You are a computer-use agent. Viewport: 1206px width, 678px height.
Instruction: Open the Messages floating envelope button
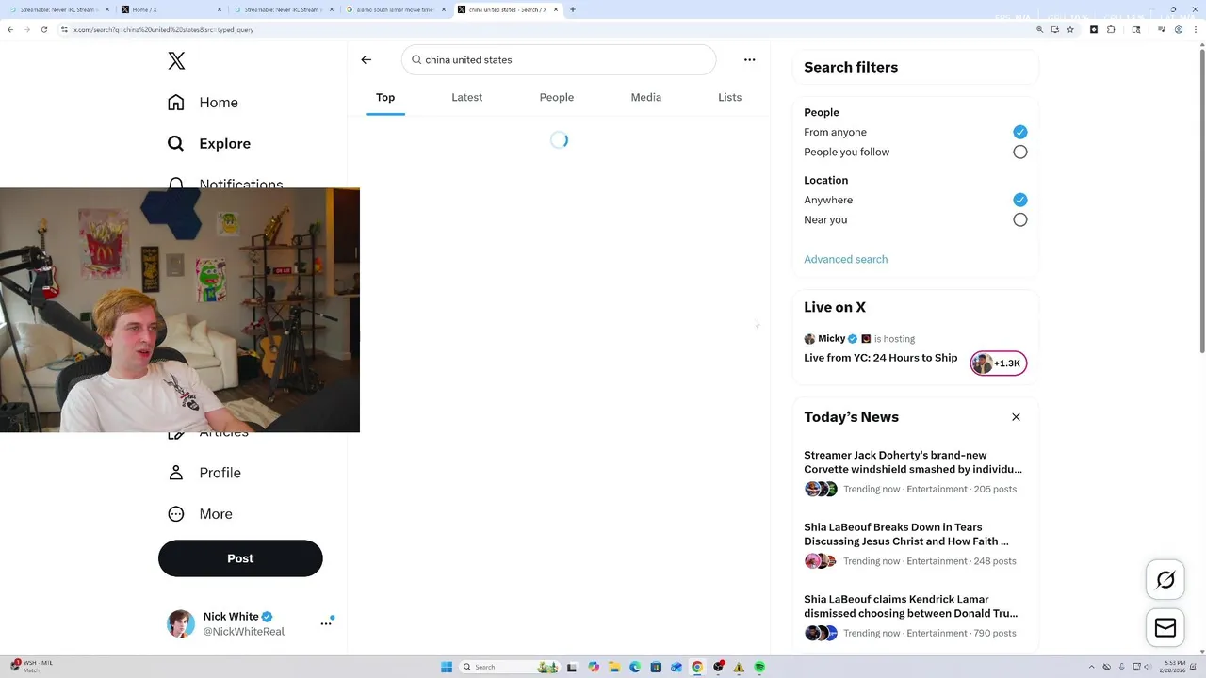pyautogui.click(x=1165, y=628)
